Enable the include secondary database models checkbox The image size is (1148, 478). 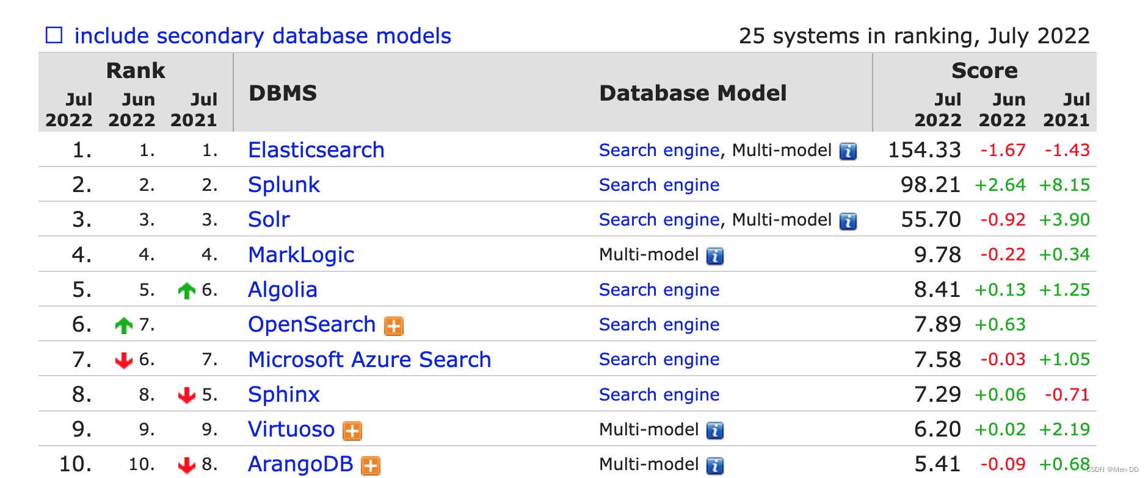pyautogui.click(x=54, y=35)
